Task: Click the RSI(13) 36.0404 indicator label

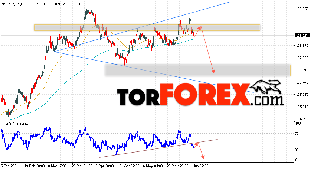Action: pos(15,124)
